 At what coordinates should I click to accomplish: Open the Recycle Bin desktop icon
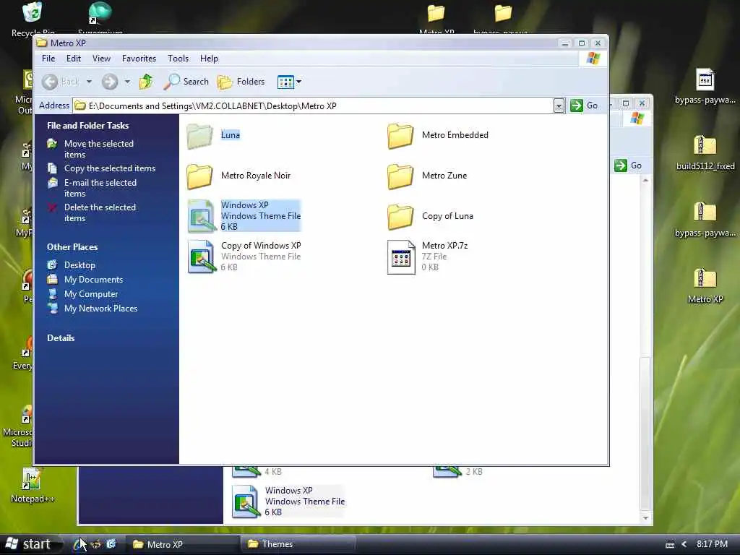(x=32, y=19)
